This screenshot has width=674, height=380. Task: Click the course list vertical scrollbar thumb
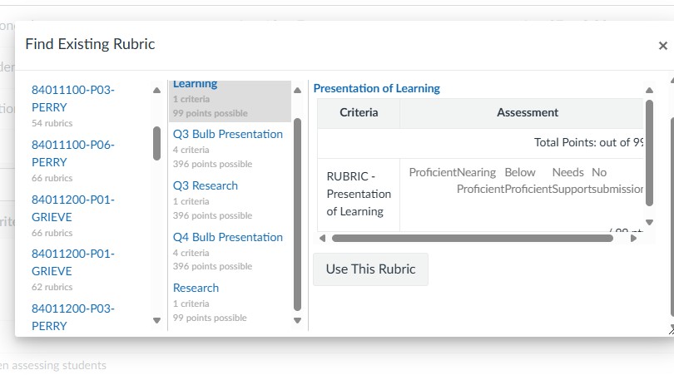coord(156,143)
